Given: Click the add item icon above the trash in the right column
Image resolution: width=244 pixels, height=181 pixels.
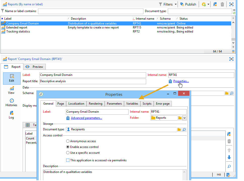Looking at the screenshot, I should click(x=229, y=134).
